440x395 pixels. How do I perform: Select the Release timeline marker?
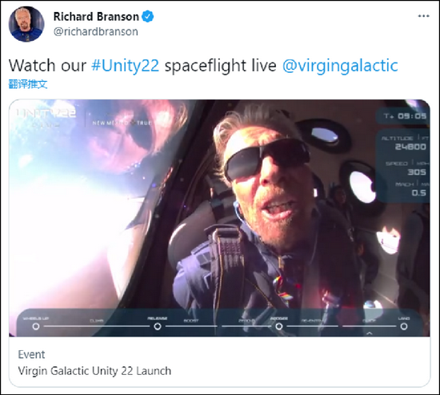(158, 326)
